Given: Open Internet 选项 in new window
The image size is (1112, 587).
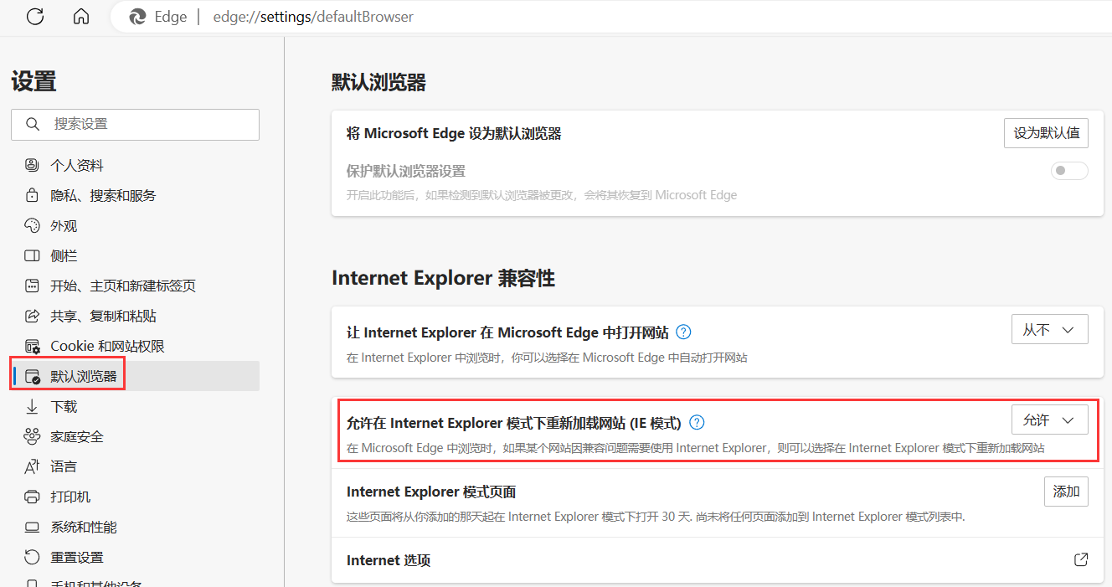Looking at the screenshot, I should pos(1080,559).
